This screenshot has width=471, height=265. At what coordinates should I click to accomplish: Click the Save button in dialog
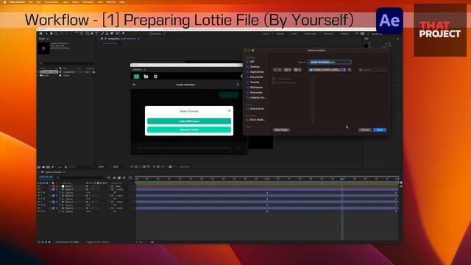[380, 130]
